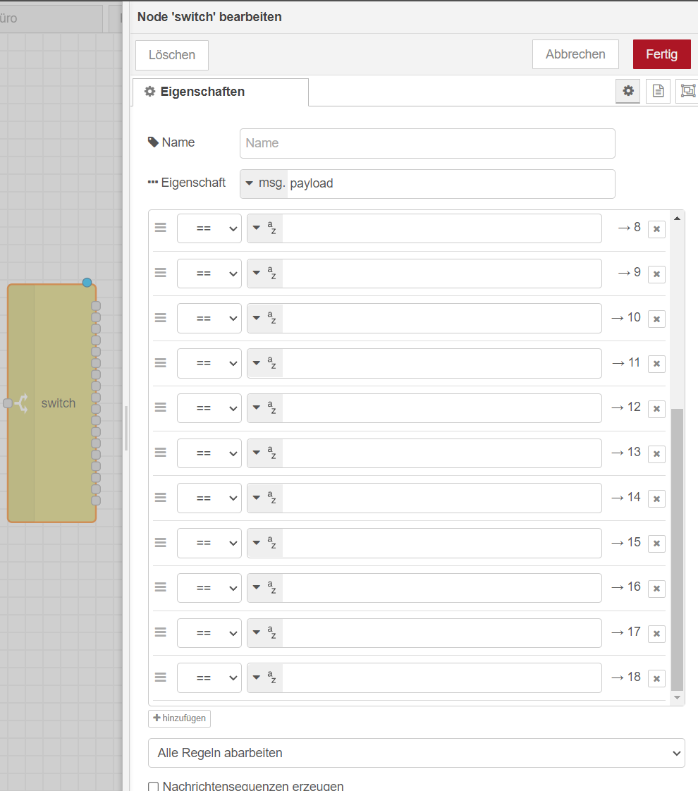Open operator dropdown for rule 14
This screenshot has height=791, width=698.
tap(209, 498)
